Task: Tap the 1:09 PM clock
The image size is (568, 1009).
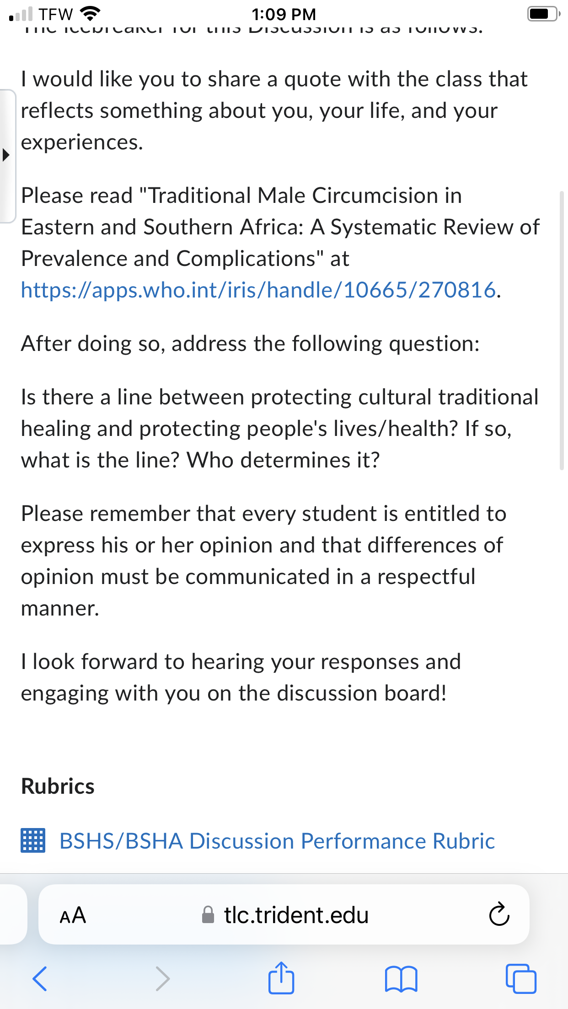Action: [x=284, y=14]
